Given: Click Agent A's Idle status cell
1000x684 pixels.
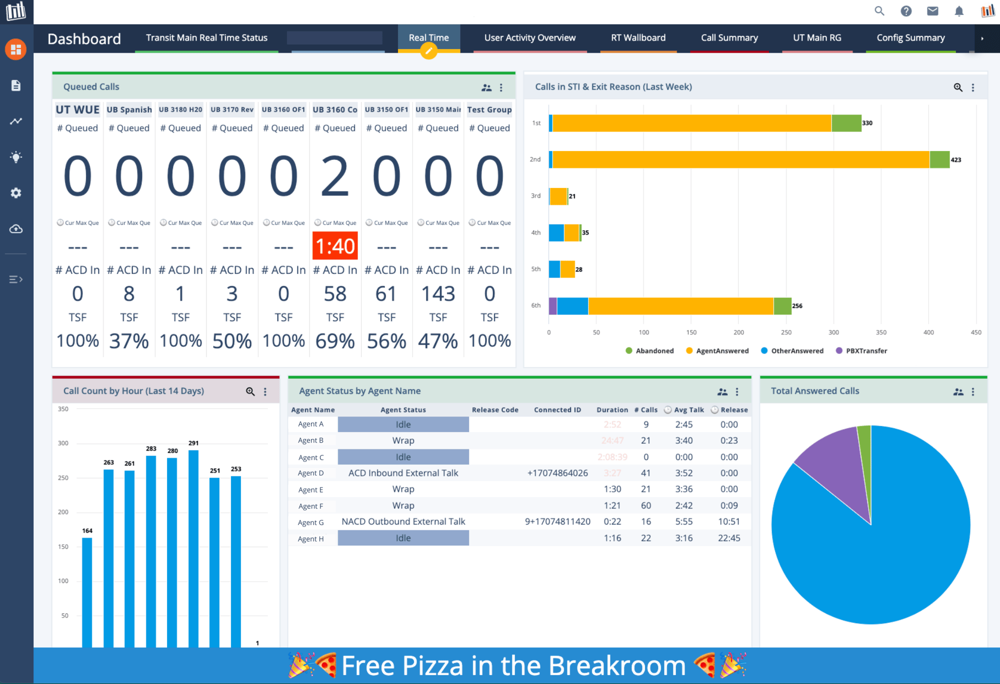Looking at the screenshot, I should (403, 424).
